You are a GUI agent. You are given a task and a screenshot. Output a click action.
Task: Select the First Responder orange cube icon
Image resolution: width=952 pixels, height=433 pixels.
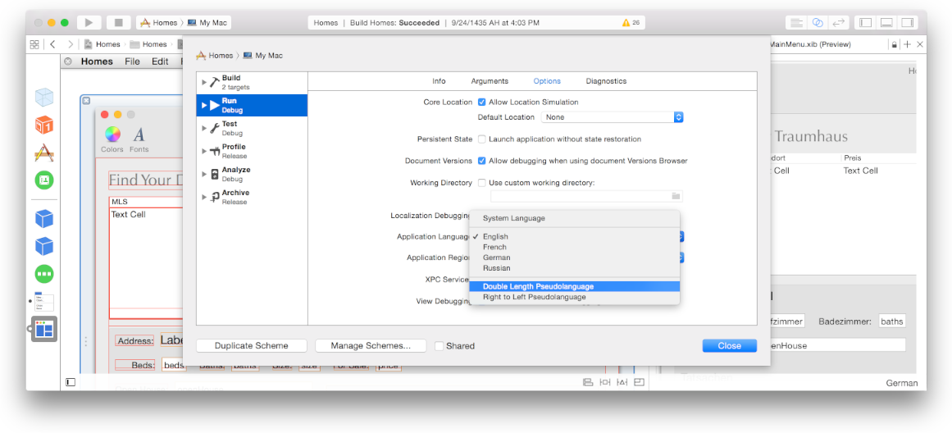(x=44, y=125)
